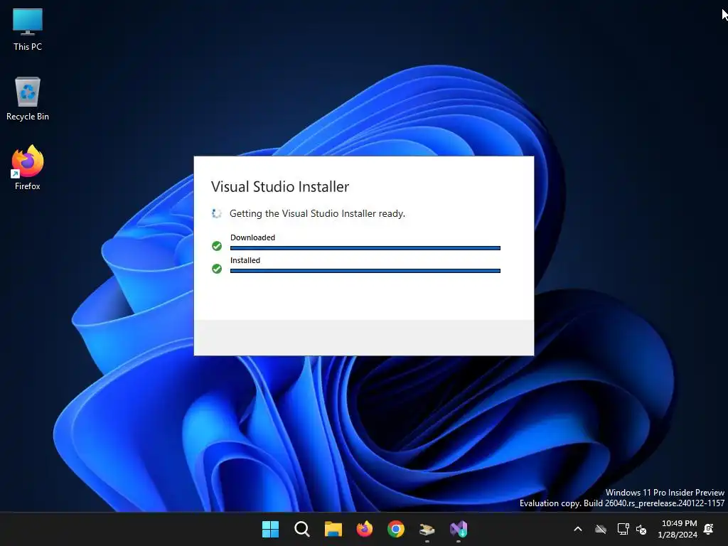Click the Installed green checkmark icon

(217, 269)
